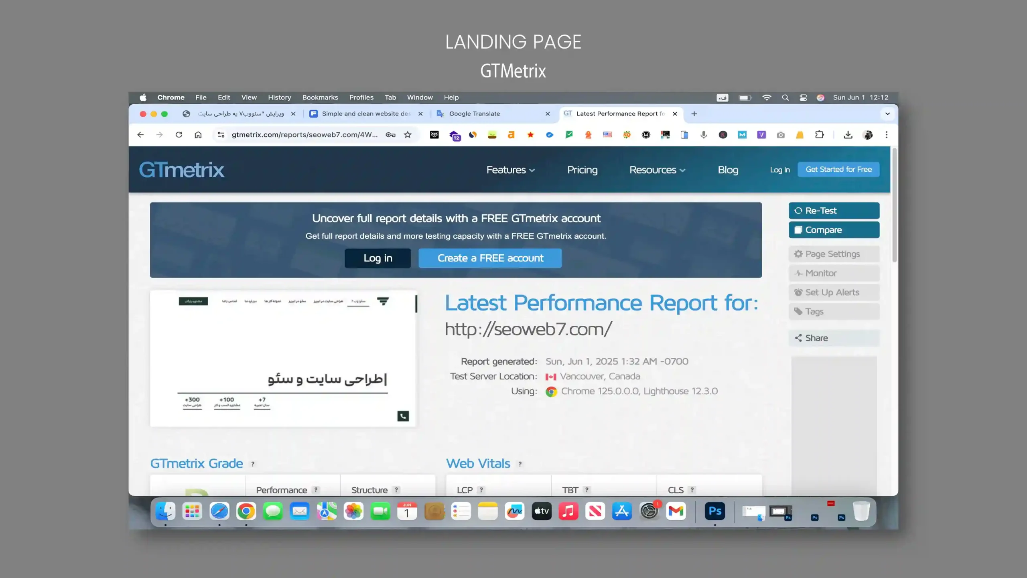
Task: Open macOS Spotlight search icon
Action: (x=785, y=97)
